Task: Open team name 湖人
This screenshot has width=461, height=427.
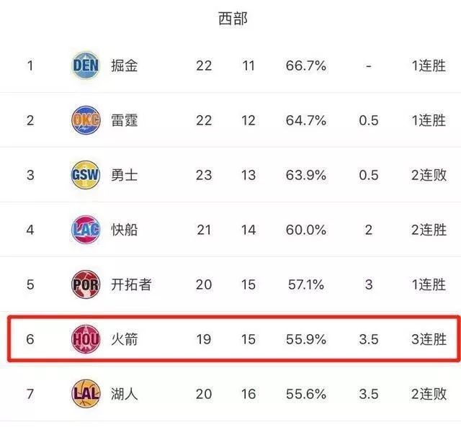Action: pos(125,394)
